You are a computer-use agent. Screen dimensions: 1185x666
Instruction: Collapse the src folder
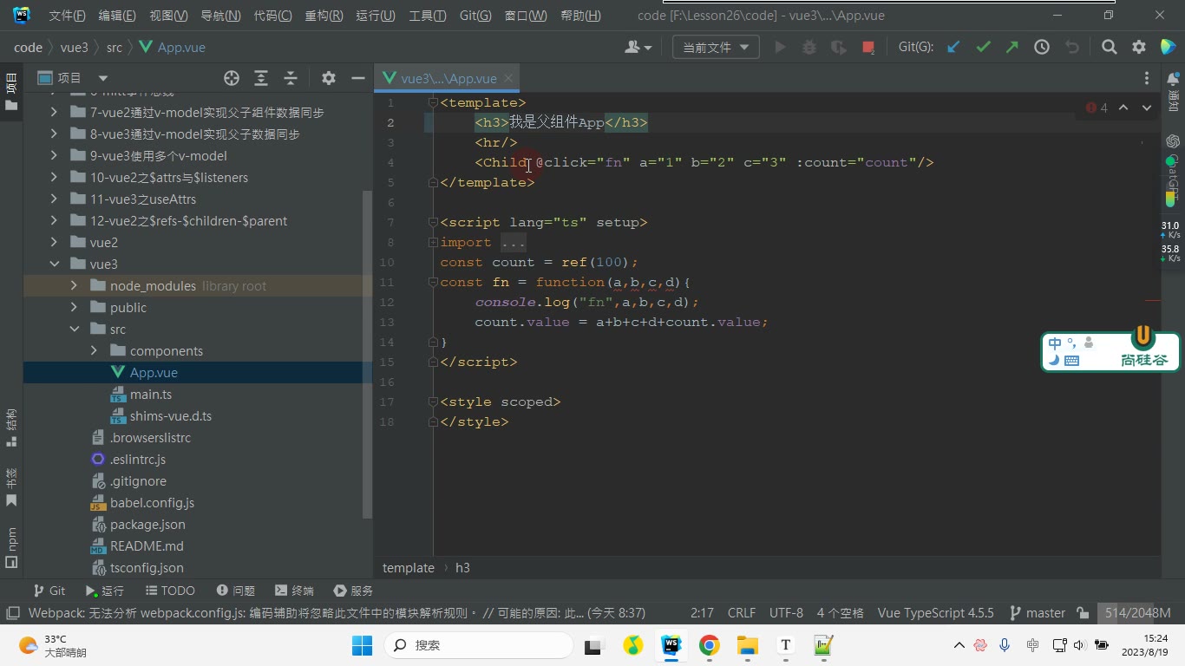click(74, 329)
